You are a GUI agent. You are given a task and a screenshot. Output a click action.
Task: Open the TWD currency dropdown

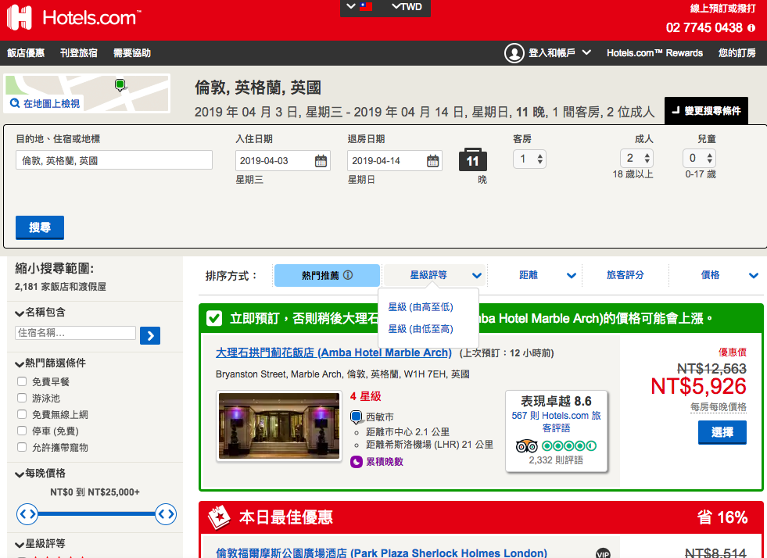point(407,7)
